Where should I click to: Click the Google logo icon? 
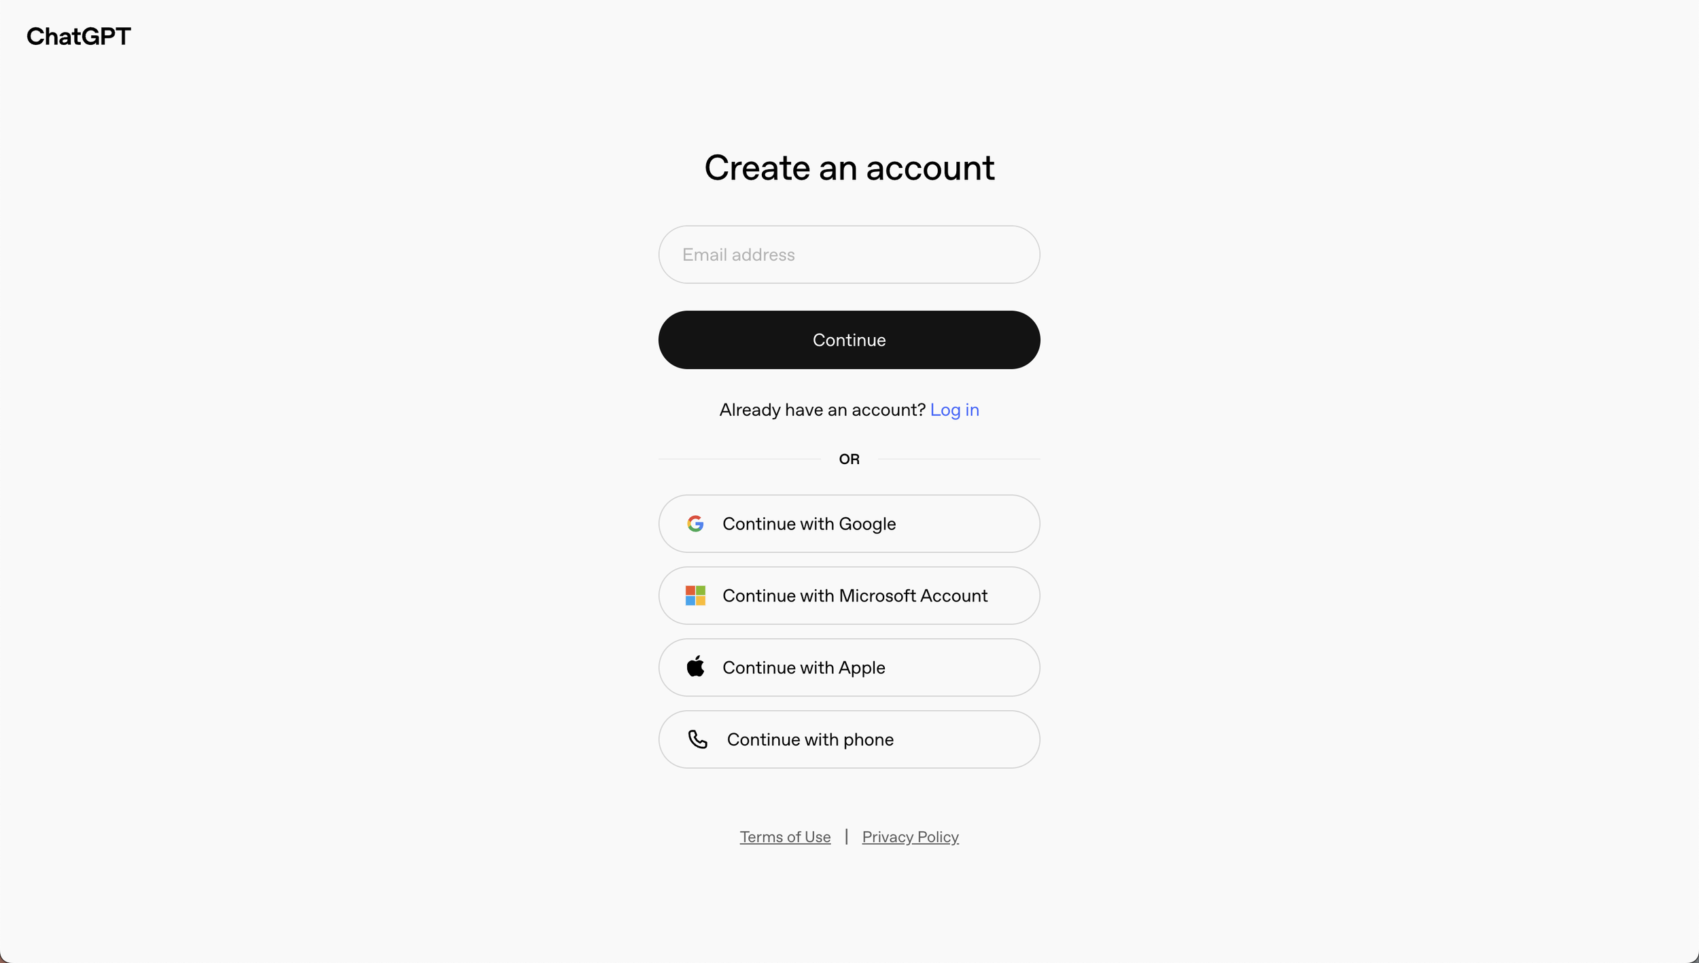(x=695, y=524)
